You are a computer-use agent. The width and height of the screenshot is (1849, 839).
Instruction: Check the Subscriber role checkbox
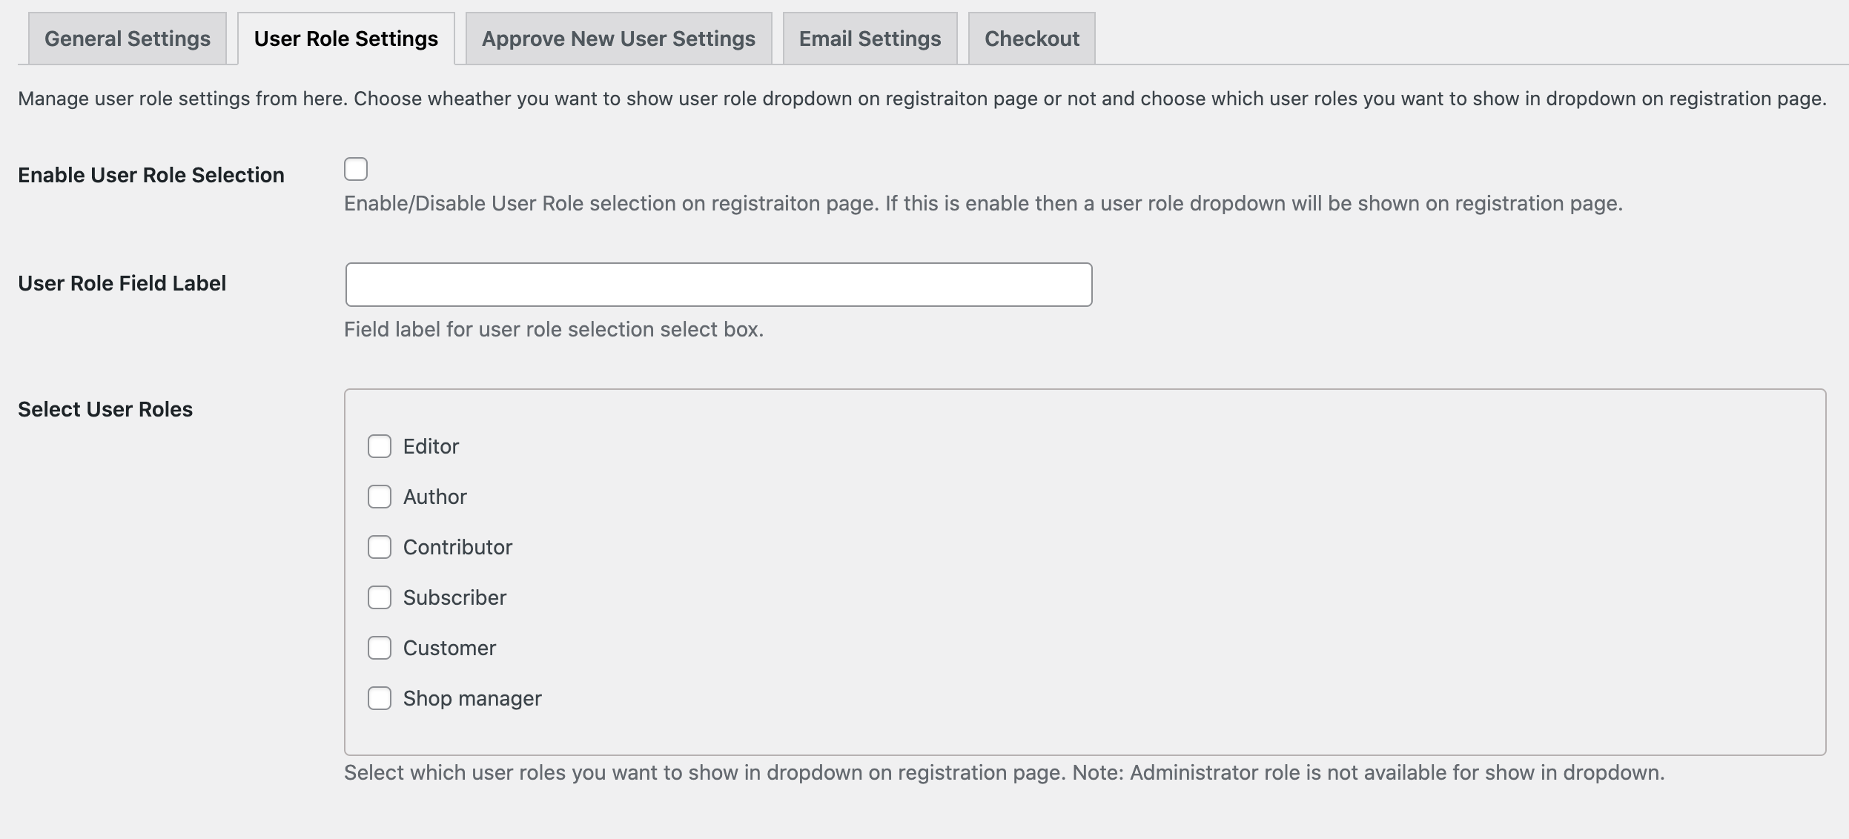pos(380,597)
